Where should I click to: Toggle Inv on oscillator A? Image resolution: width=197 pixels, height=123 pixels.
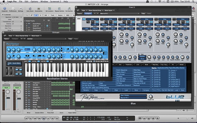(93, 22)
